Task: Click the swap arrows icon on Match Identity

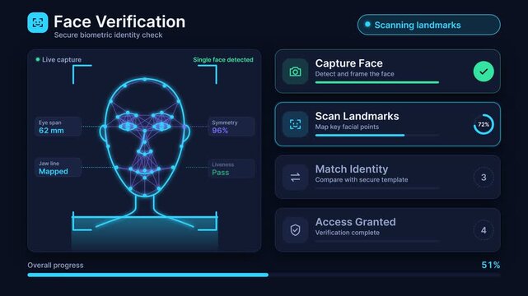Action: point(296,177)
